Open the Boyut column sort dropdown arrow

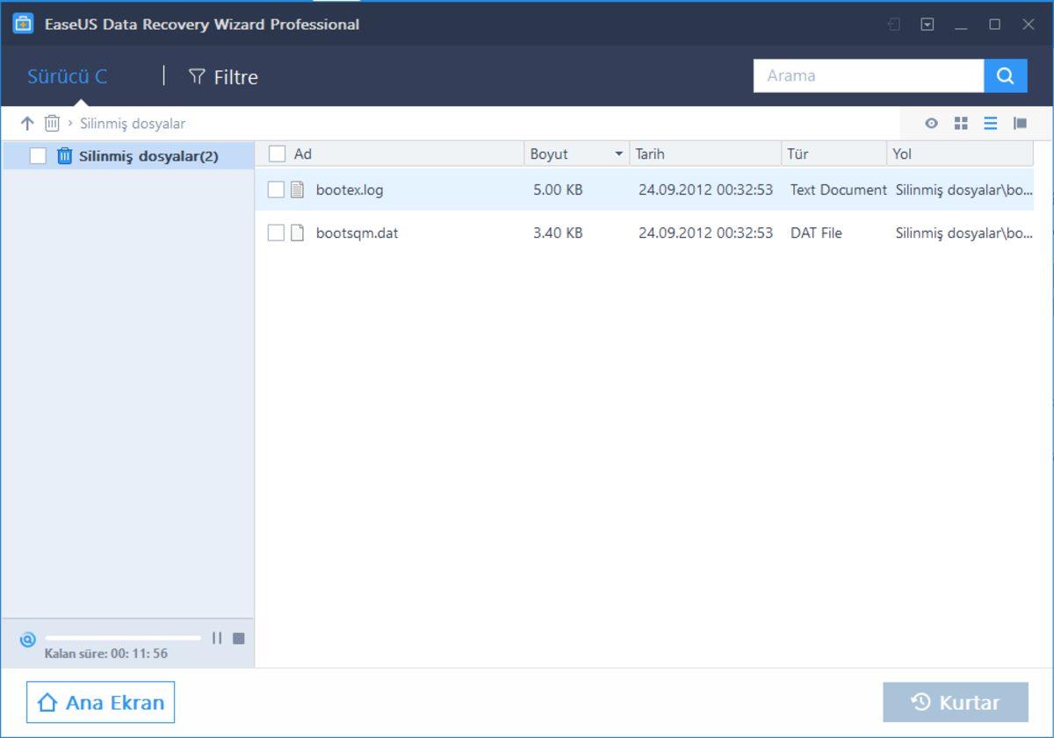click(x=617, y=154)
